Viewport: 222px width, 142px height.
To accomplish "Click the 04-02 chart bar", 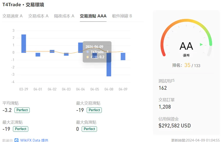I will (x=52, y=51).
